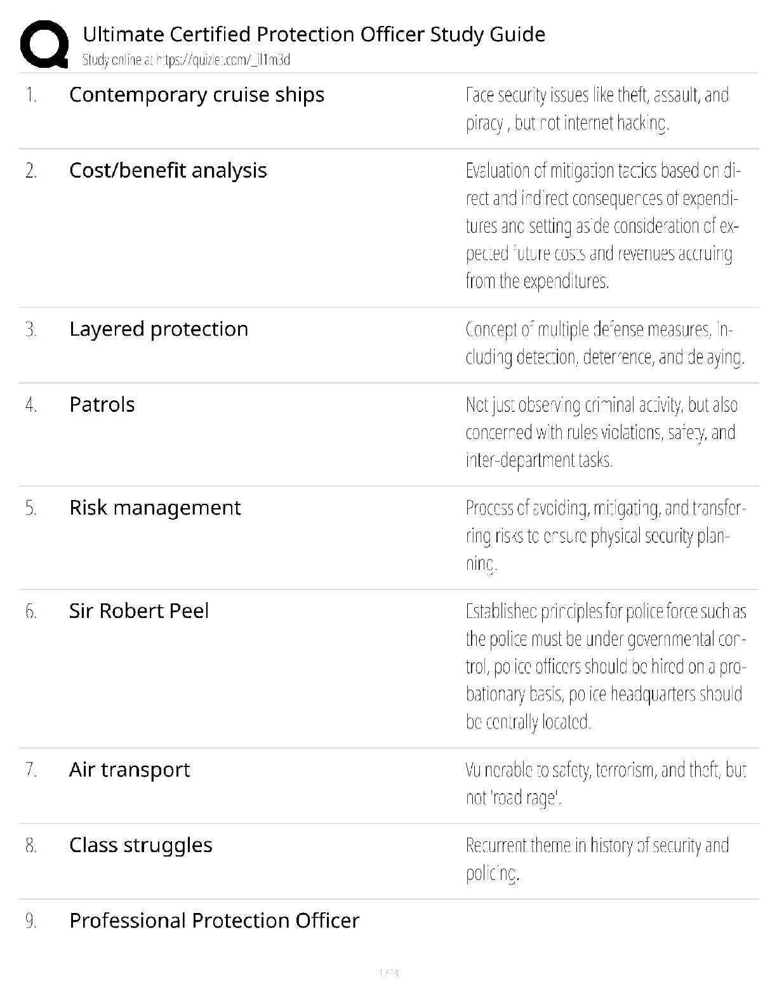Click the Class struggles term
The height and width of the screenshot is (1005, 777).
(140, 845)
